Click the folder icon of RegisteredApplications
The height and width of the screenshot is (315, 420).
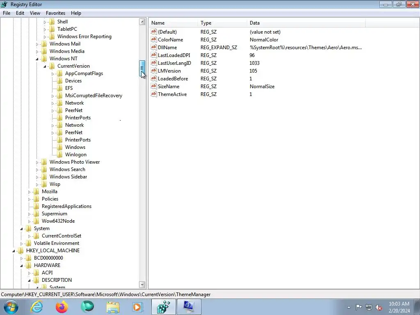click(37, 206)
